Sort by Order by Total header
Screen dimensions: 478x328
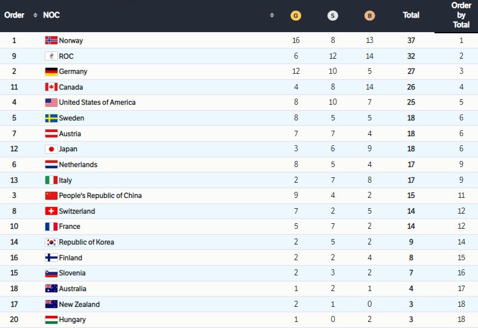pyautogui.click(x=461, y=15)
